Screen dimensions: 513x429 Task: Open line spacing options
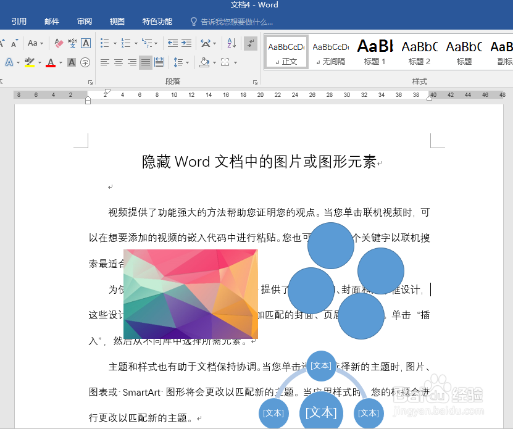pyautogui.click(x=178, y=62)
